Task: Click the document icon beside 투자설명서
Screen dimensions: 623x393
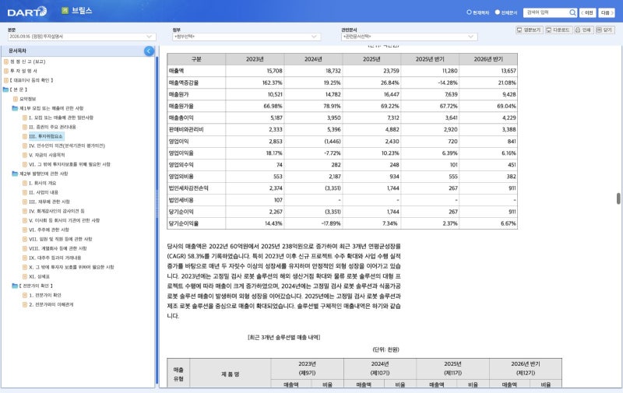Action: point(6,71)
